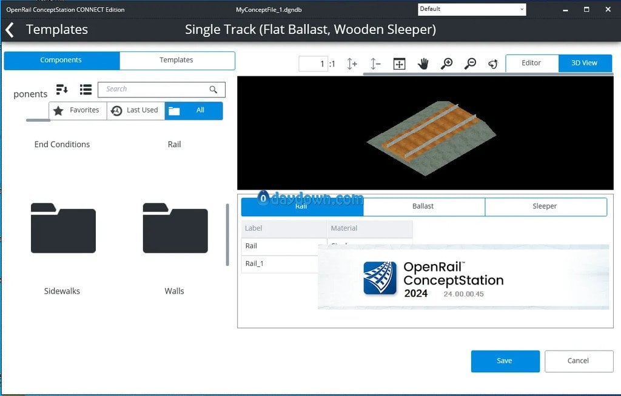This screenshot has width=621, height=396.
Task: Go back using the Templates arrow
Action: click(10, 30)
